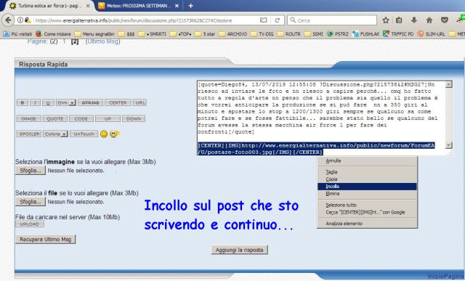Click the bookmark star icon

pos(386,20)
